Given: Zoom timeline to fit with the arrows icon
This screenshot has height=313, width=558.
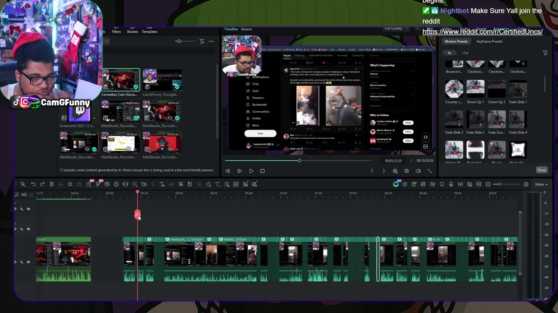Looking at the screenshot, I should pyautogui.click(x=479, y=184).
